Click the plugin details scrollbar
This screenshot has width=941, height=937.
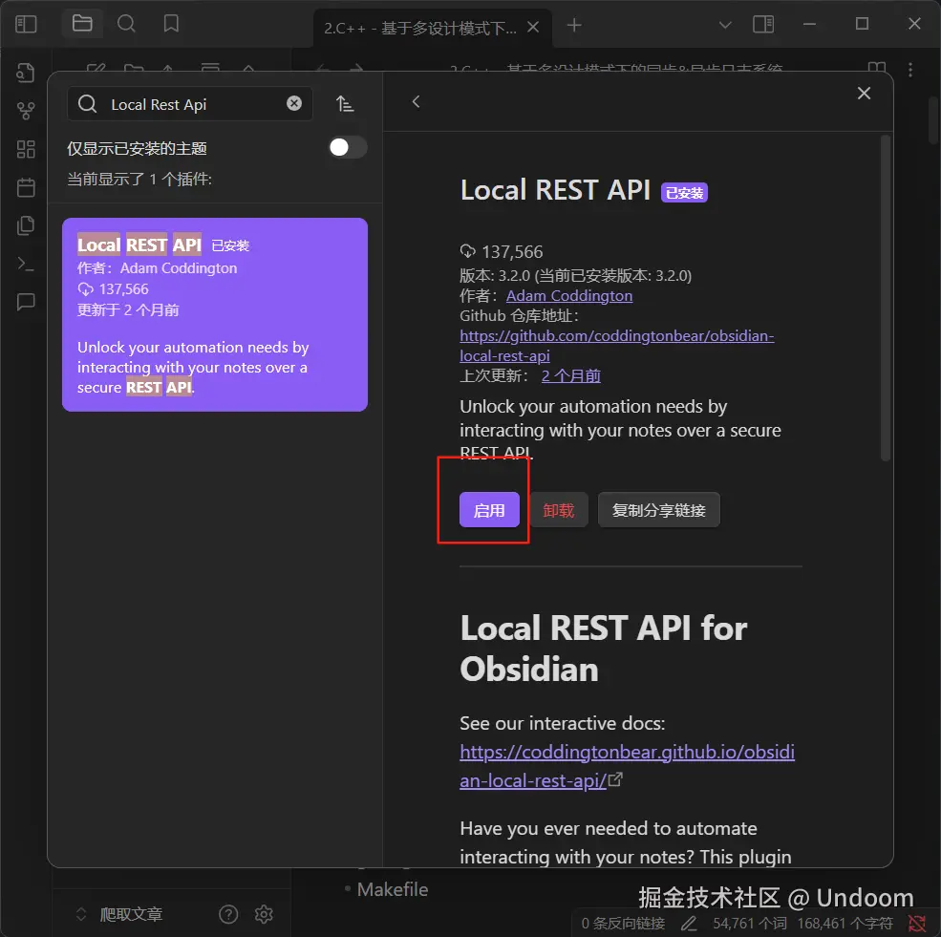coord(886,298)
